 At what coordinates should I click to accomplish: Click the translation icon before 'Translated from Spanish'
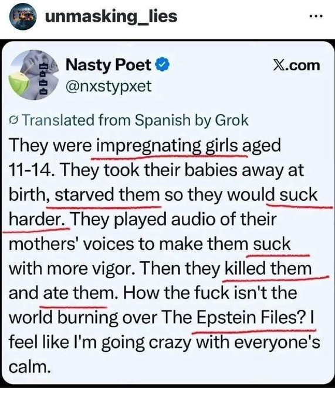pos(14,121)
